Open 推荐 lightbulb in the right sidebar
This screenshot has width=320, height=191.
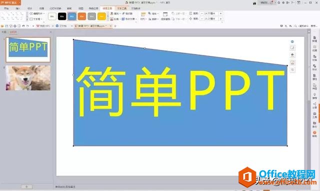click(314, 96)
